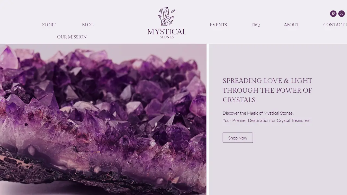Viewport: 347px width, 195px height.
Task: Click the sparkle stars beside the crystal logo
Action: (x=173, y=11)
